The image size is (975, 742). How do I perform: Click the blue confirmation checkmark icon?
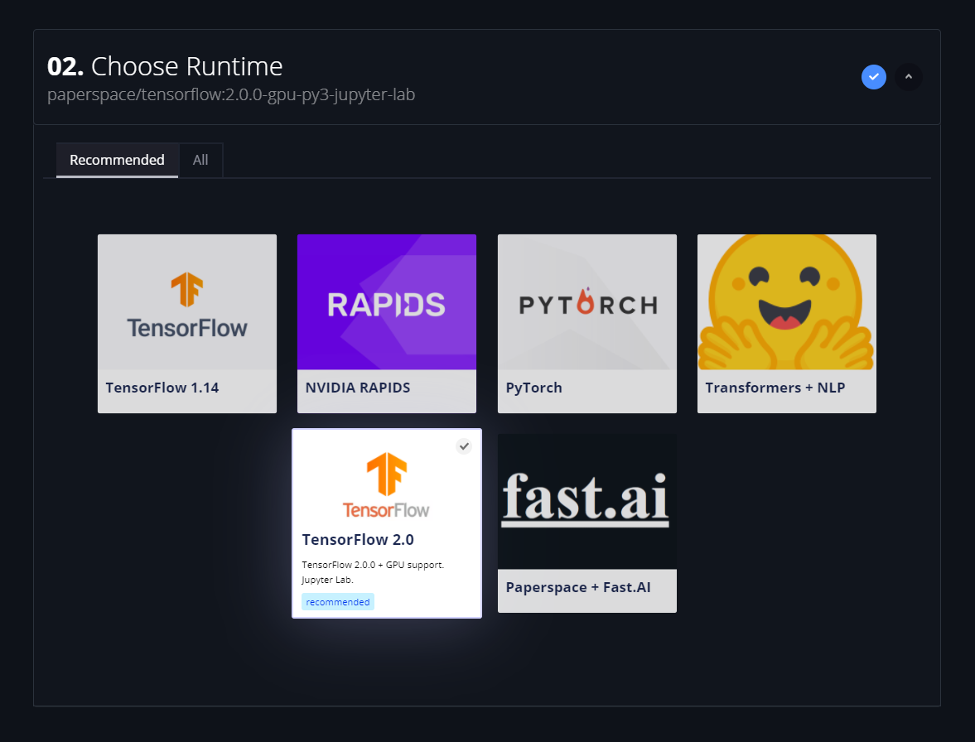pos(873,77)
